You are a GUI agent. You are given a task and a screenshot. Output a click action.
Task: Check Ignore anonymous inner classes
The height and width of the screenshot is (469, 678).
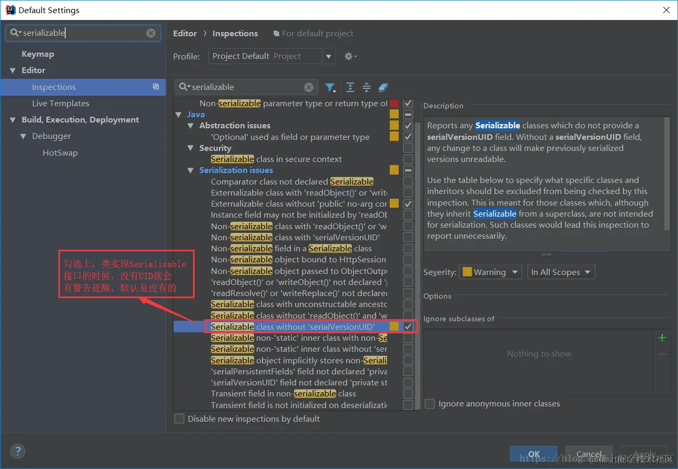pyautogui.click(x=430, y=404)
